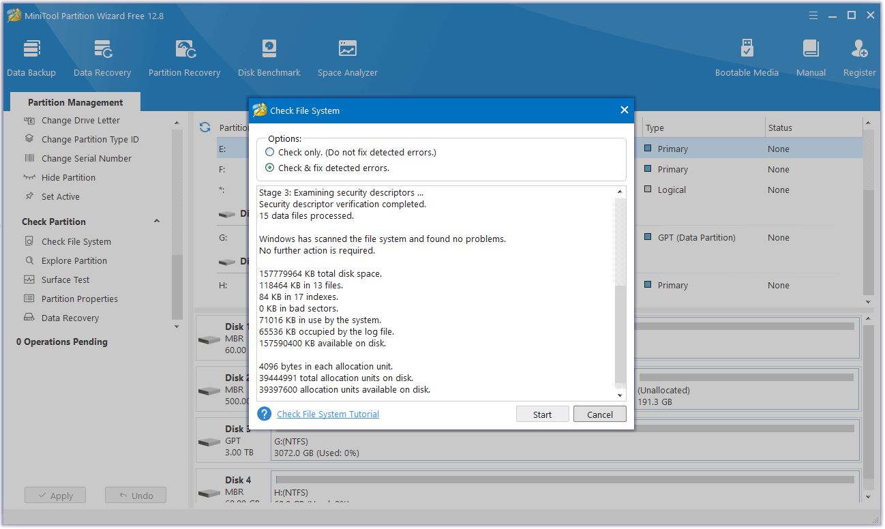Click the Disk 3 drive icon
This screenshot has height=529, width=885.
click(209, 441)
